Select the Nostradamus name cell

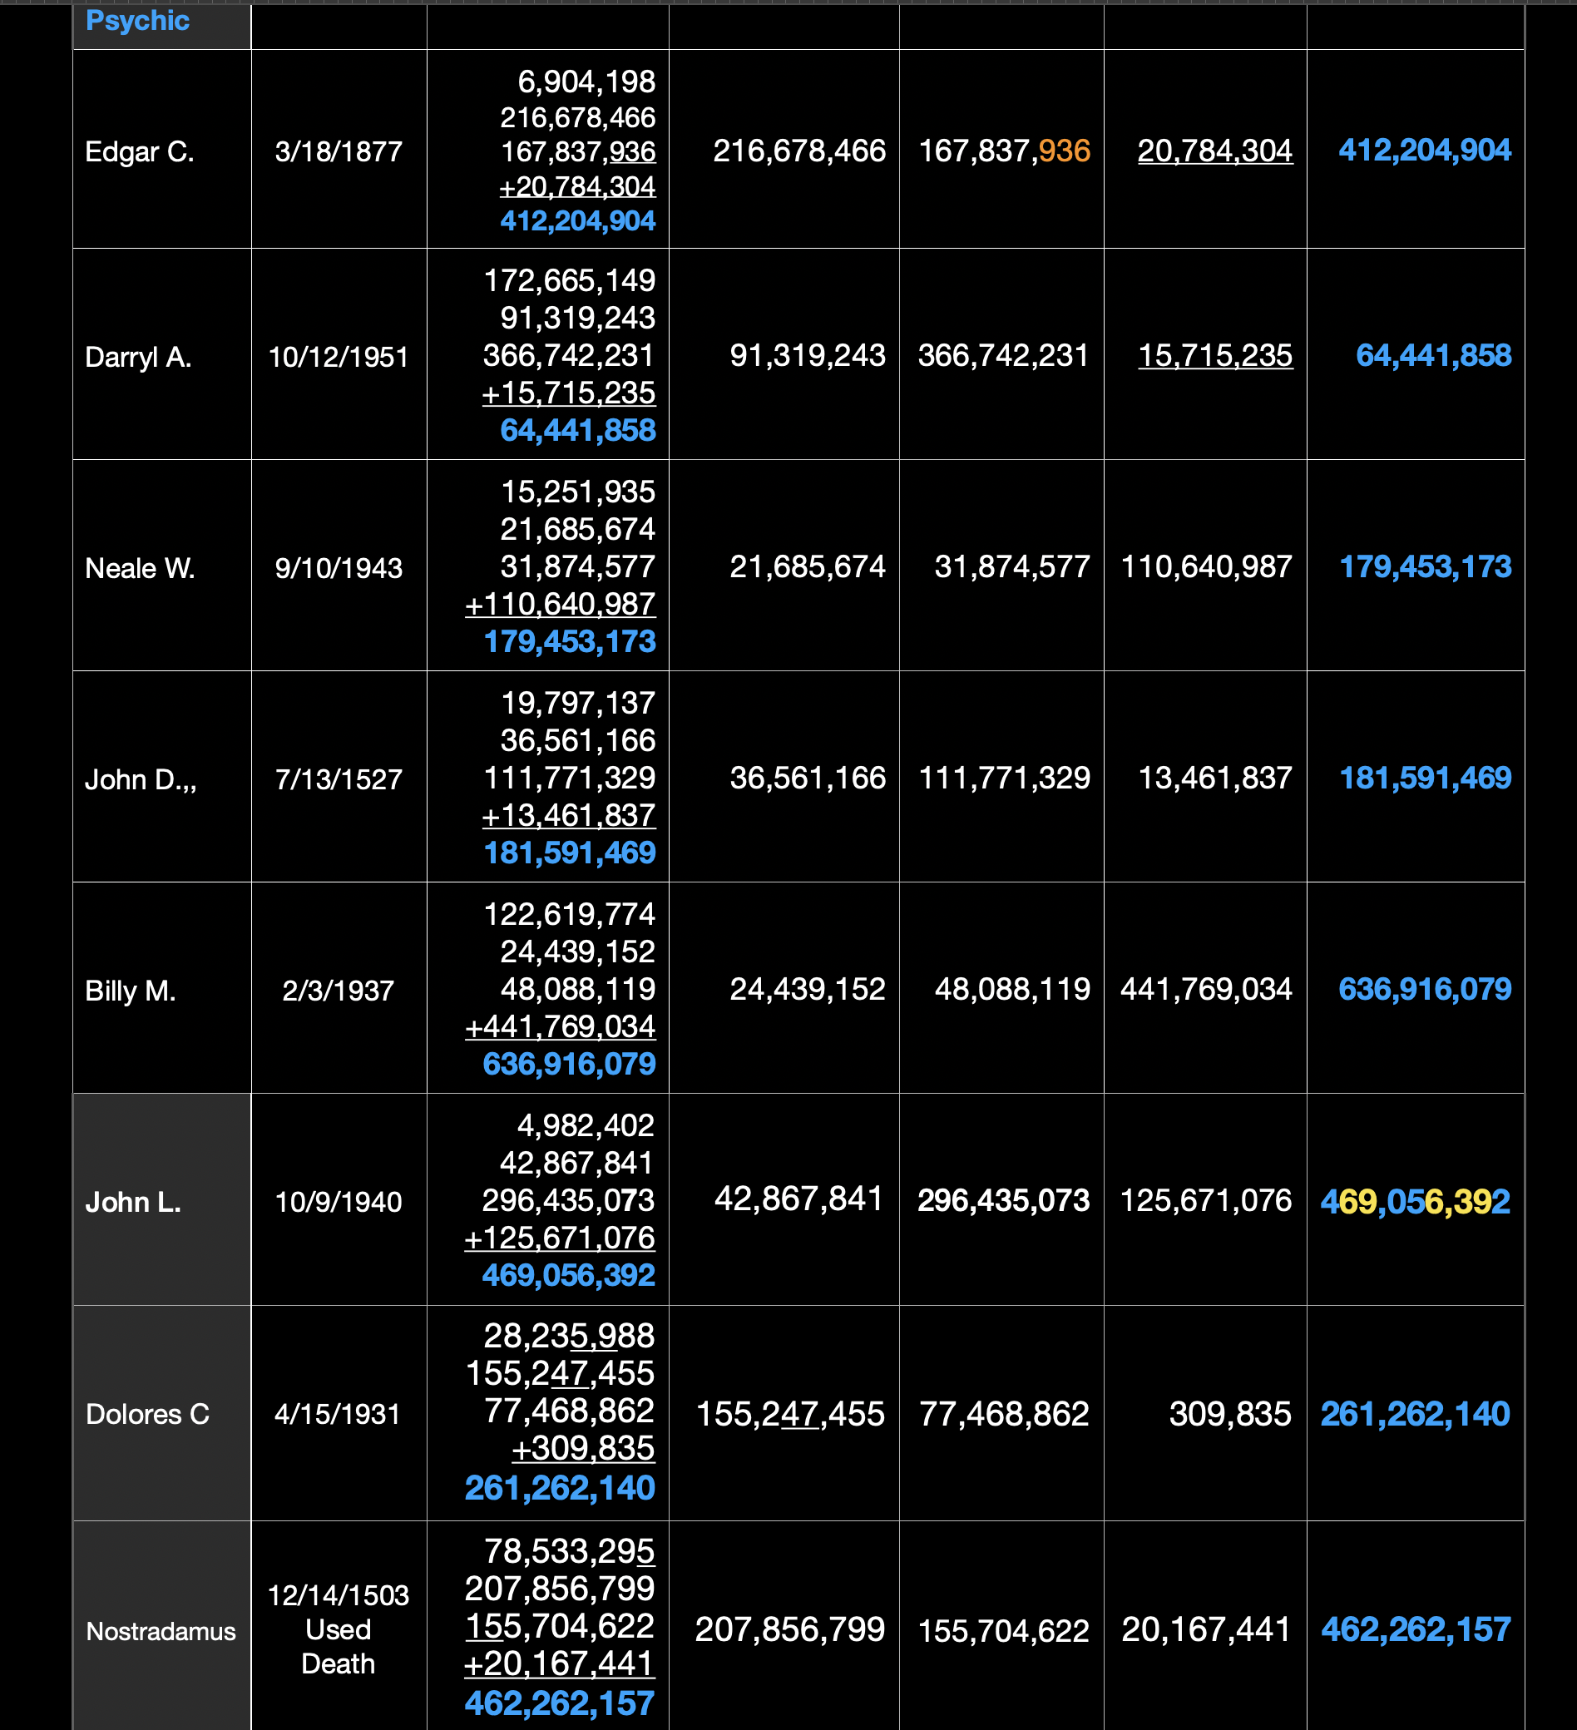point(161,1630)
